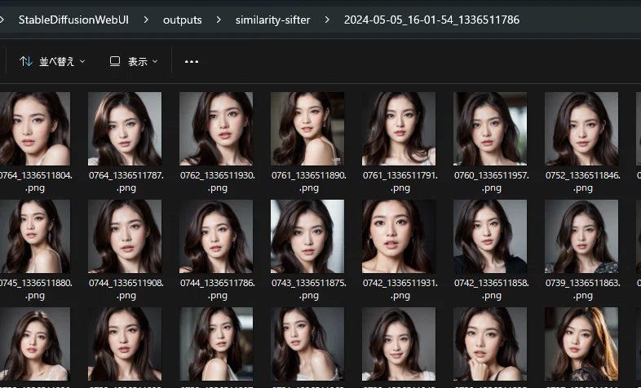Expand chevron after StableDiffusionWebUI breadcrumb
The width and height of the screenshot is (641, 388).
pyautogui.click(x=146, y=20)
